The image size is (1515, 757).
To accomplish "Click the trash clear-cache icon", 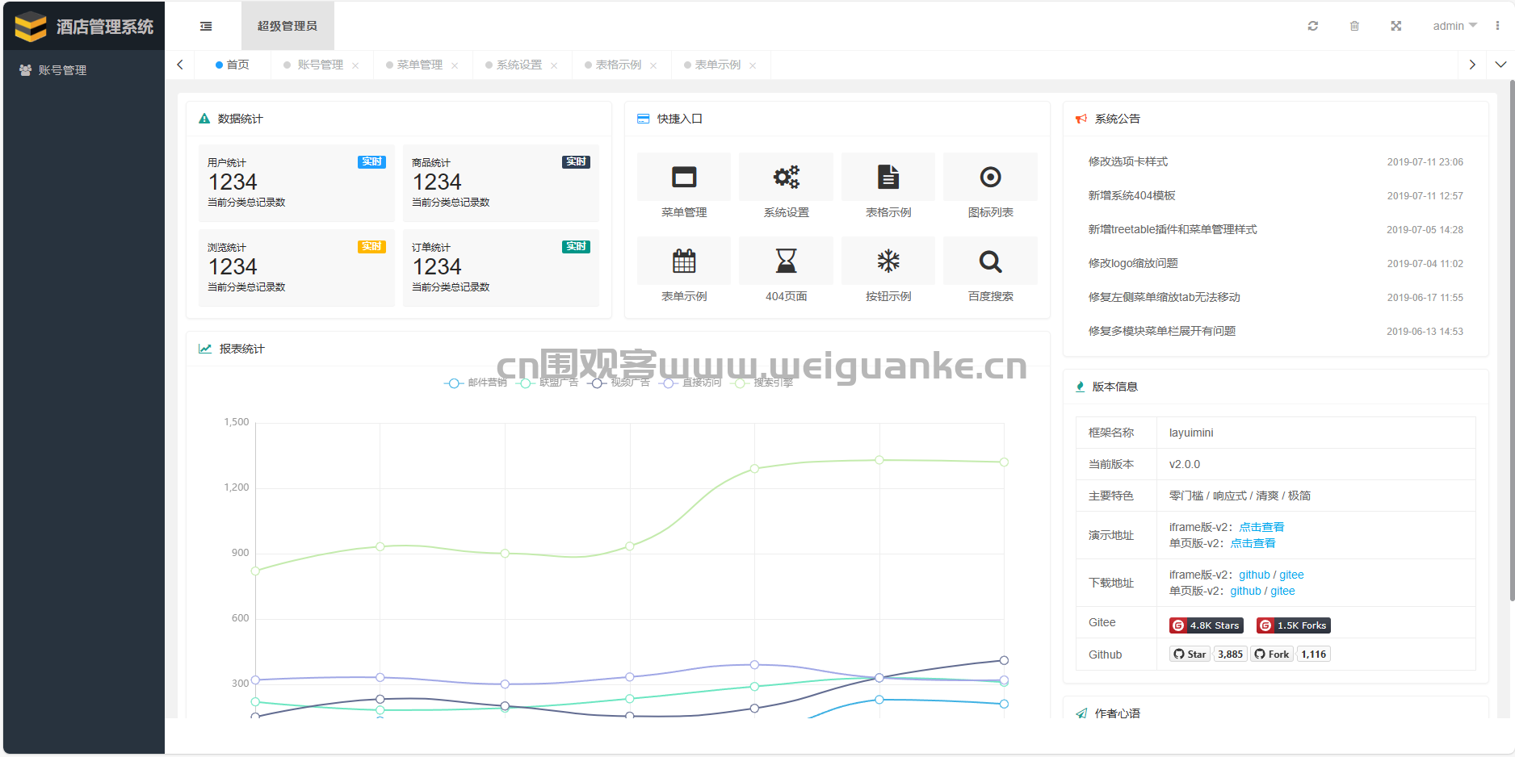I will 1354,26.
